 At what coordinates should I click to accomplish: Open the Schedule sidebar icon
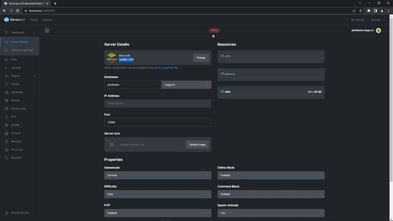(7, 92)
